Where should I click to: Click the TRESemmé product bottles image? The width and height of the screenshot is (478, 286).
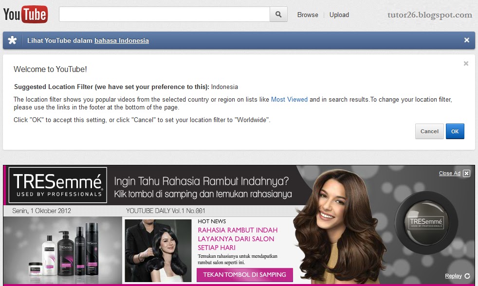62,250
